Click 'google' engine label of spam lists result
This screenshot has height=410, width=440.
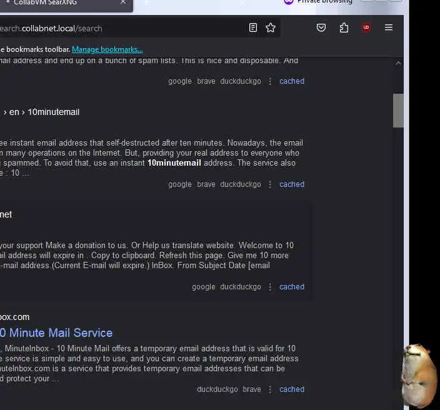pos(180,81)
